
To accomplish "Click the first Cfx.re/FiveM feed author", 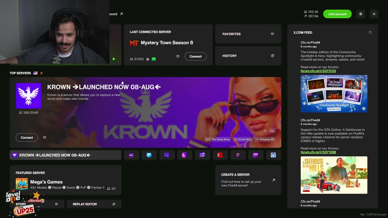I will (x=310, y=43).
